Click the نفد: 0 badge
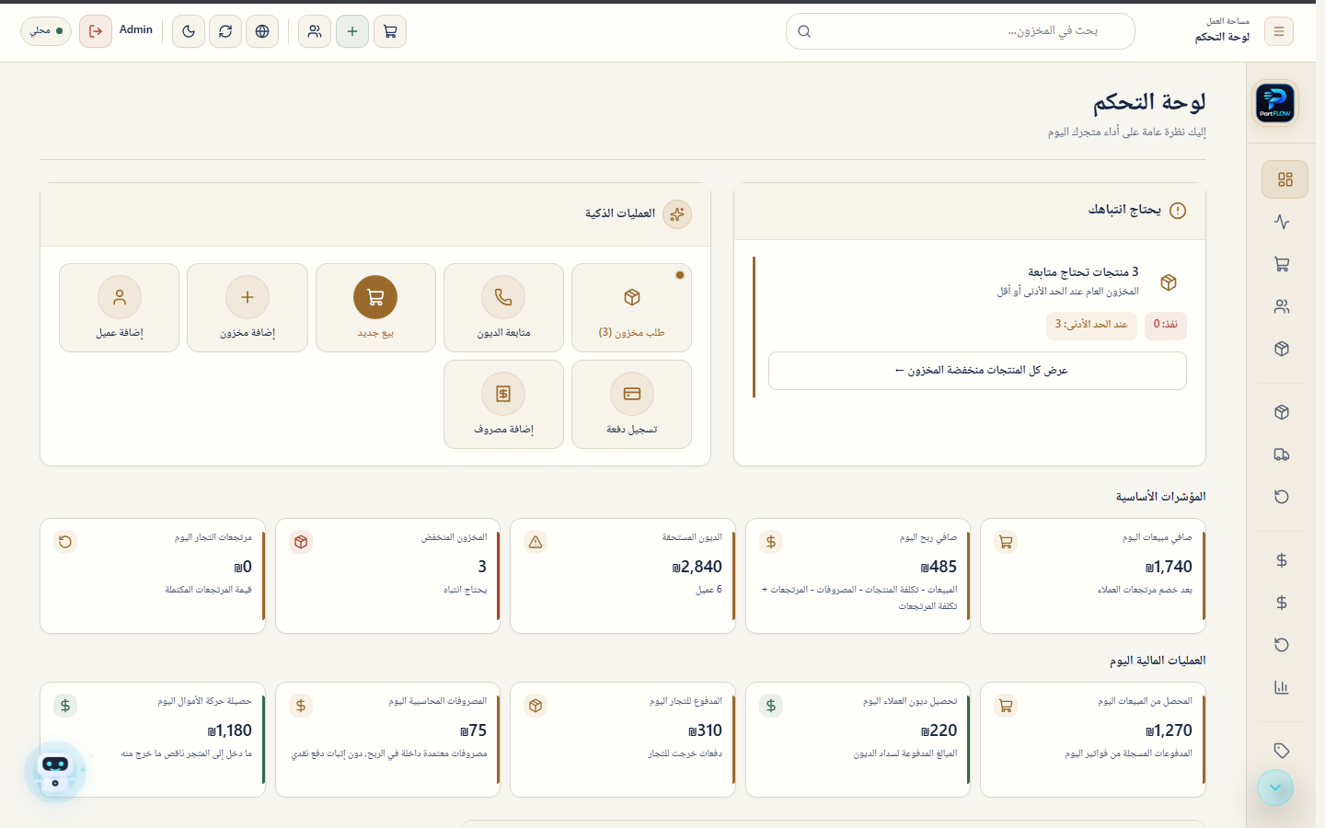The image size is (1325, 828). coord(1166,325)
